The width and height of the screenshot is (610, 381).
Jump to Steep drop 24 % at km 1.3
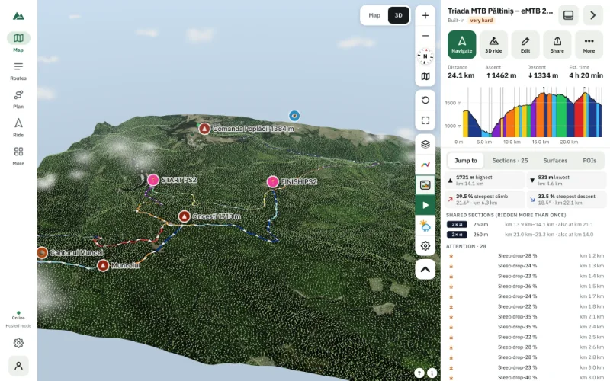[x=525, y=266]
